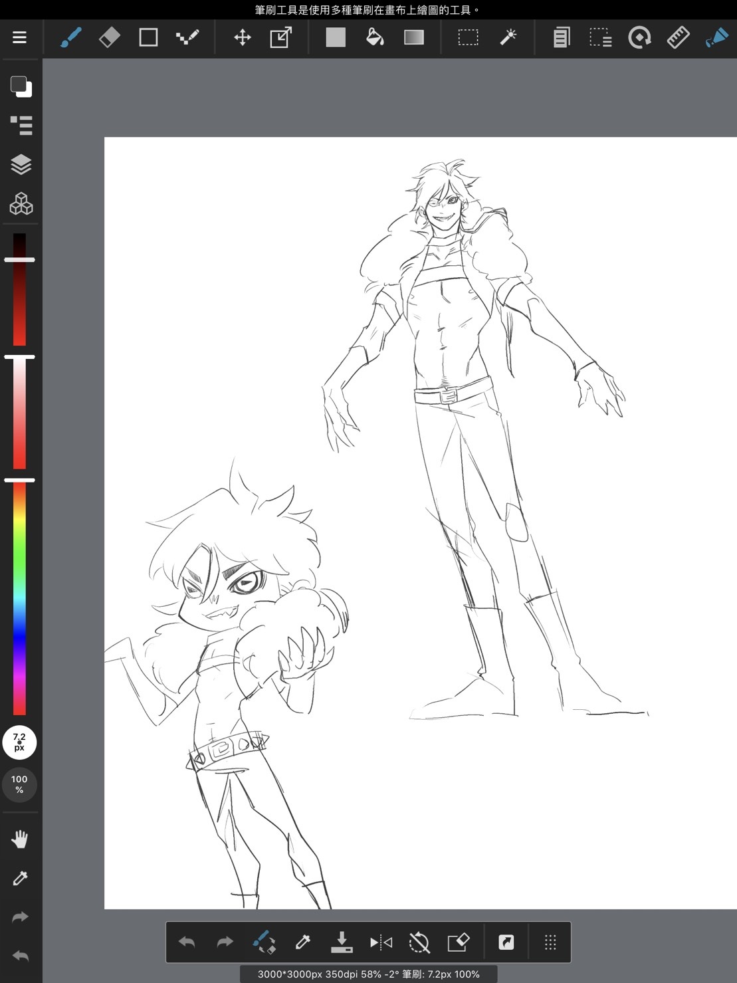Select the Brush tool
This screenshot has height=983, width=737.
(70, 37)
